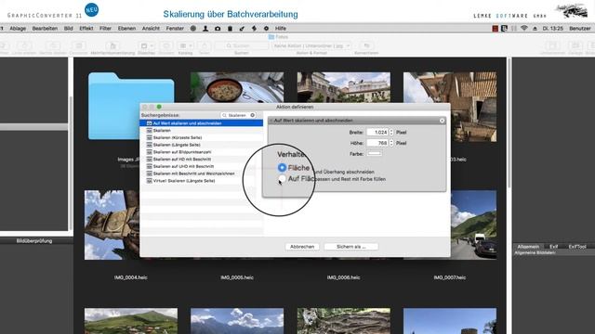Viewport: 595px width, 334px height.
Task: Click icon beside 'Skalieren auf HD mit Beschnitt'
Action: coord(149,159)
